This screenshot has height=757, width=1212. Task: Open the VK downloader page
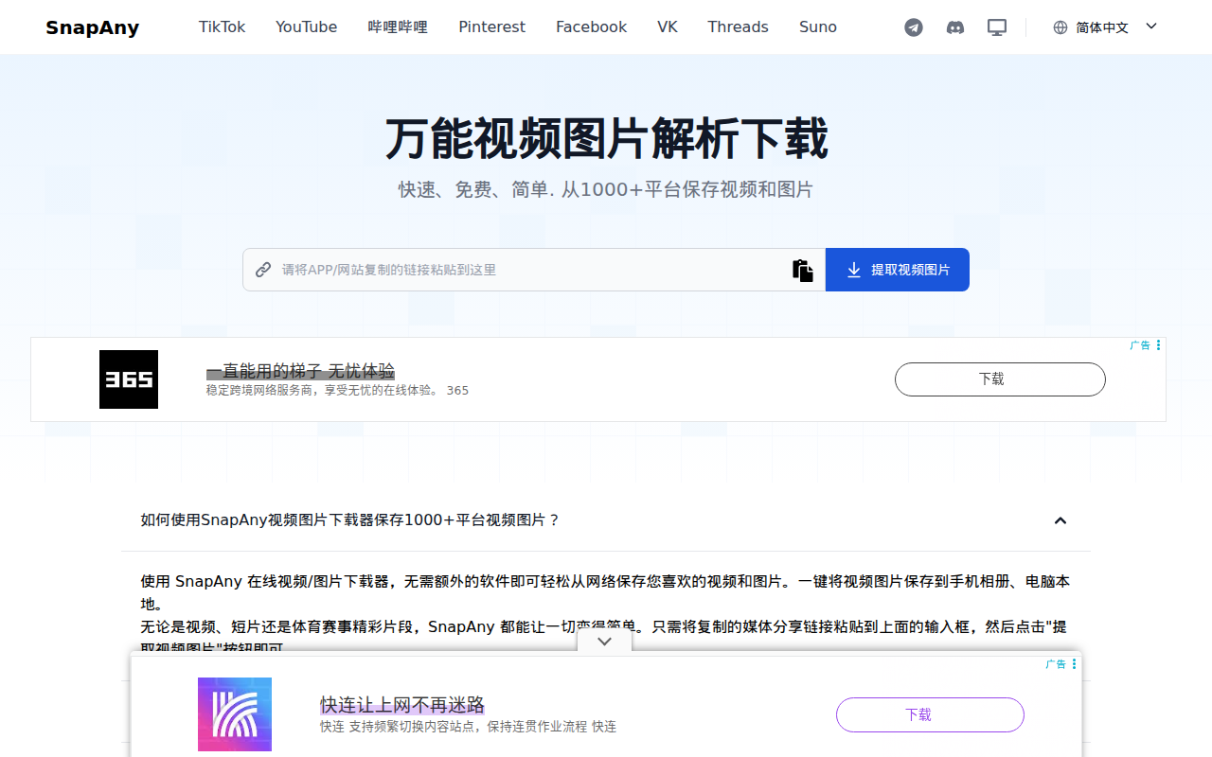(668, 27)
